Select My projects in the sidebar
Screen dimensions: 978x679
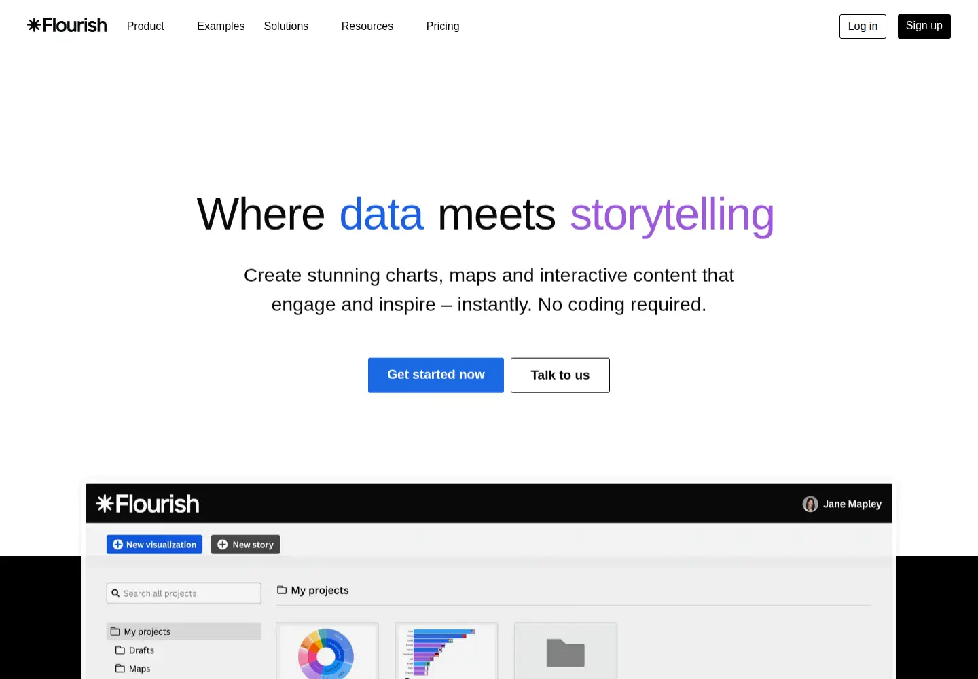tap(184, 631)
